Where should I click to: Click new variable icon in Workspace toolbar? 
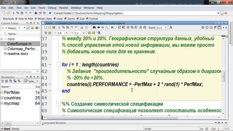[3, 81]
